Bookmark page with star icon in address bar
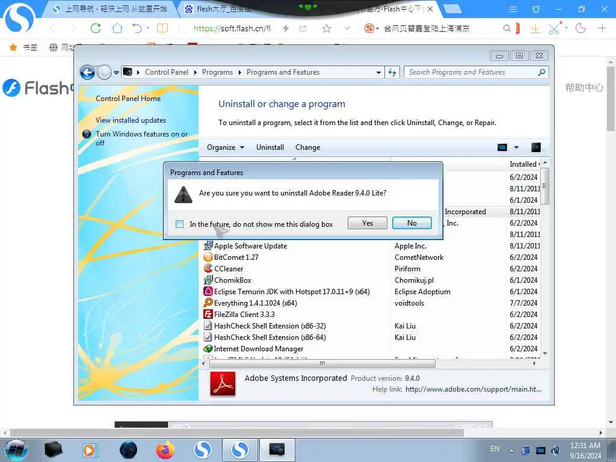This screenshot has height=462, width=616. click(x=327, y=28)
